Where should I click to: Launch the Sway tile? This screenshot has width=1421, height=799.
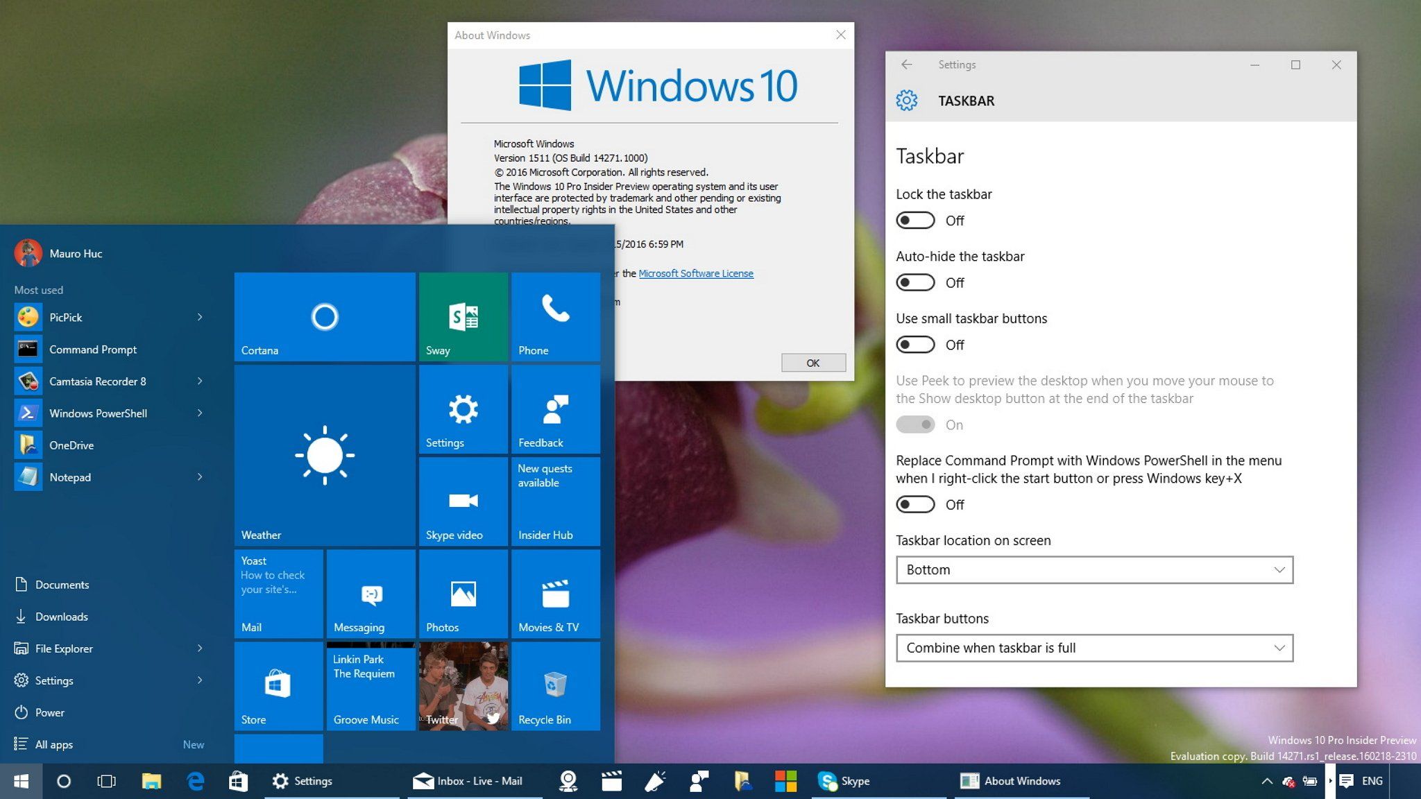coord(463,317)
